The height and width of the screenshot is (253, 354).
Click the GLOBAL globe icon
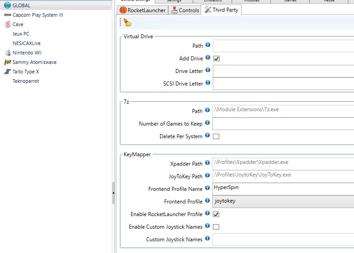coord(8,5)
